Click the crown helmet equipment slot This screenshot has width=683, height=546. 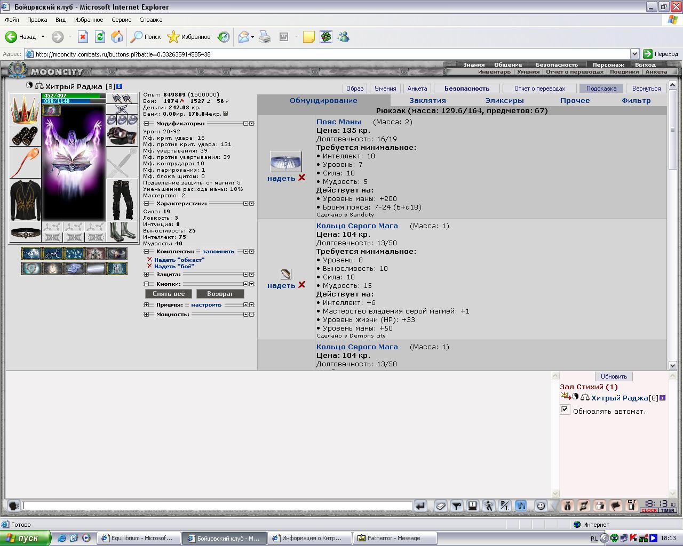[x=25, y=109]
